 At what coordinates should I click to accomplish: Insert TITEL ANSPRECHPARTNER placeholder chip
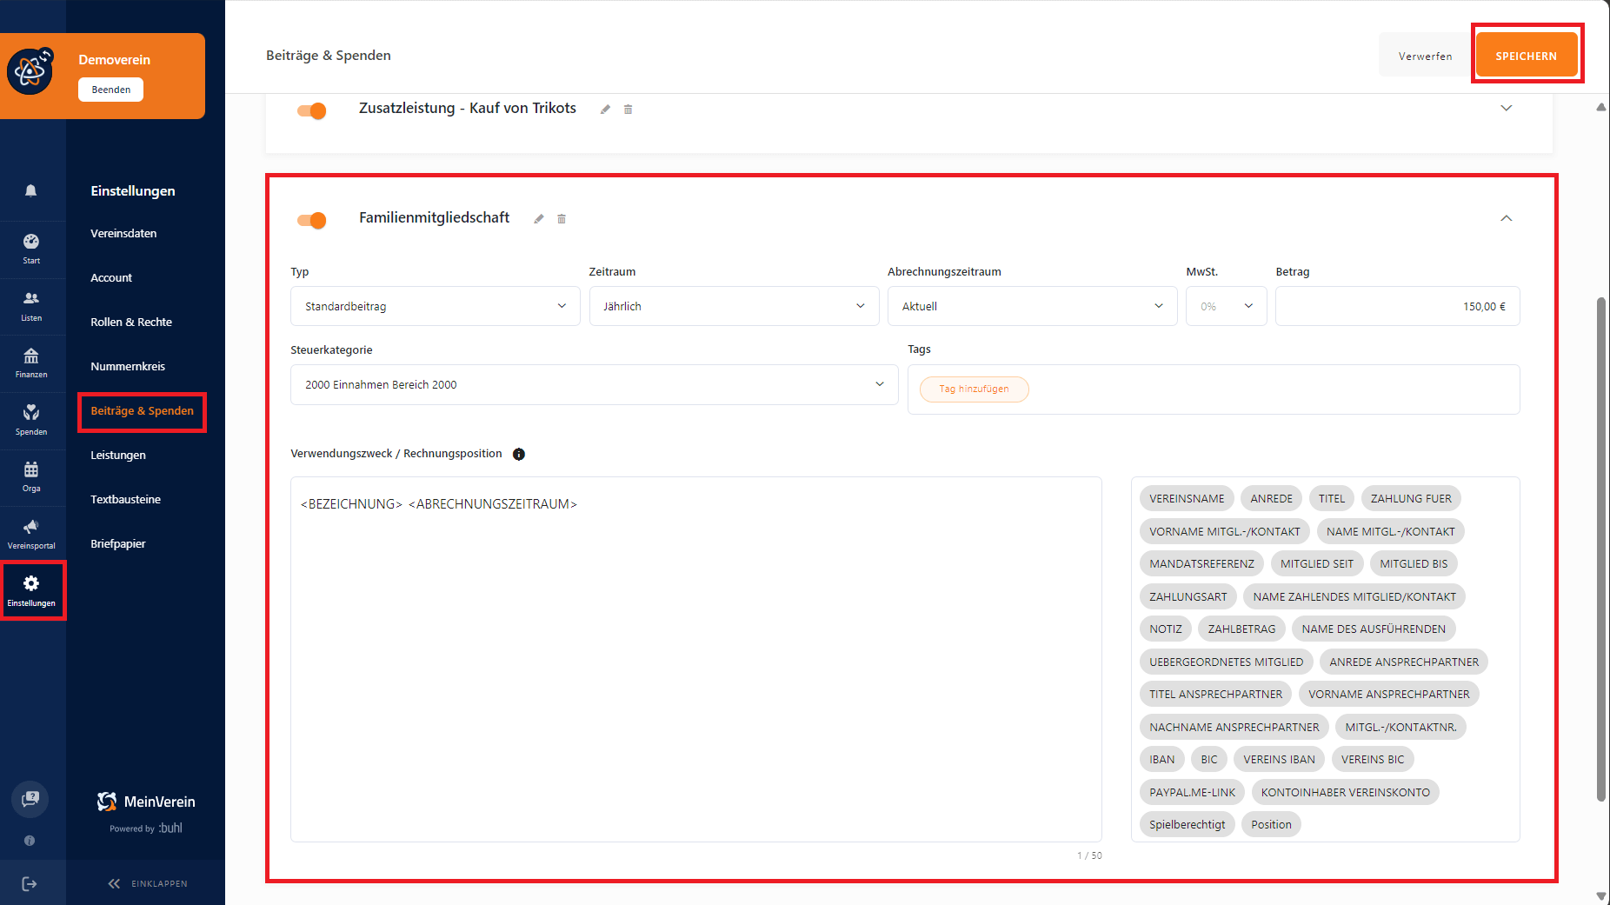click(1215, 694)
